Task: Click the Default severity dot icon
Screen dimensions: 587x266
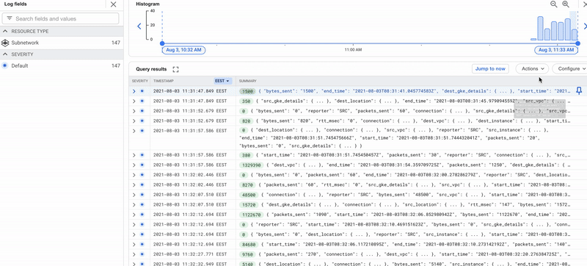Action: click(5, 65)
